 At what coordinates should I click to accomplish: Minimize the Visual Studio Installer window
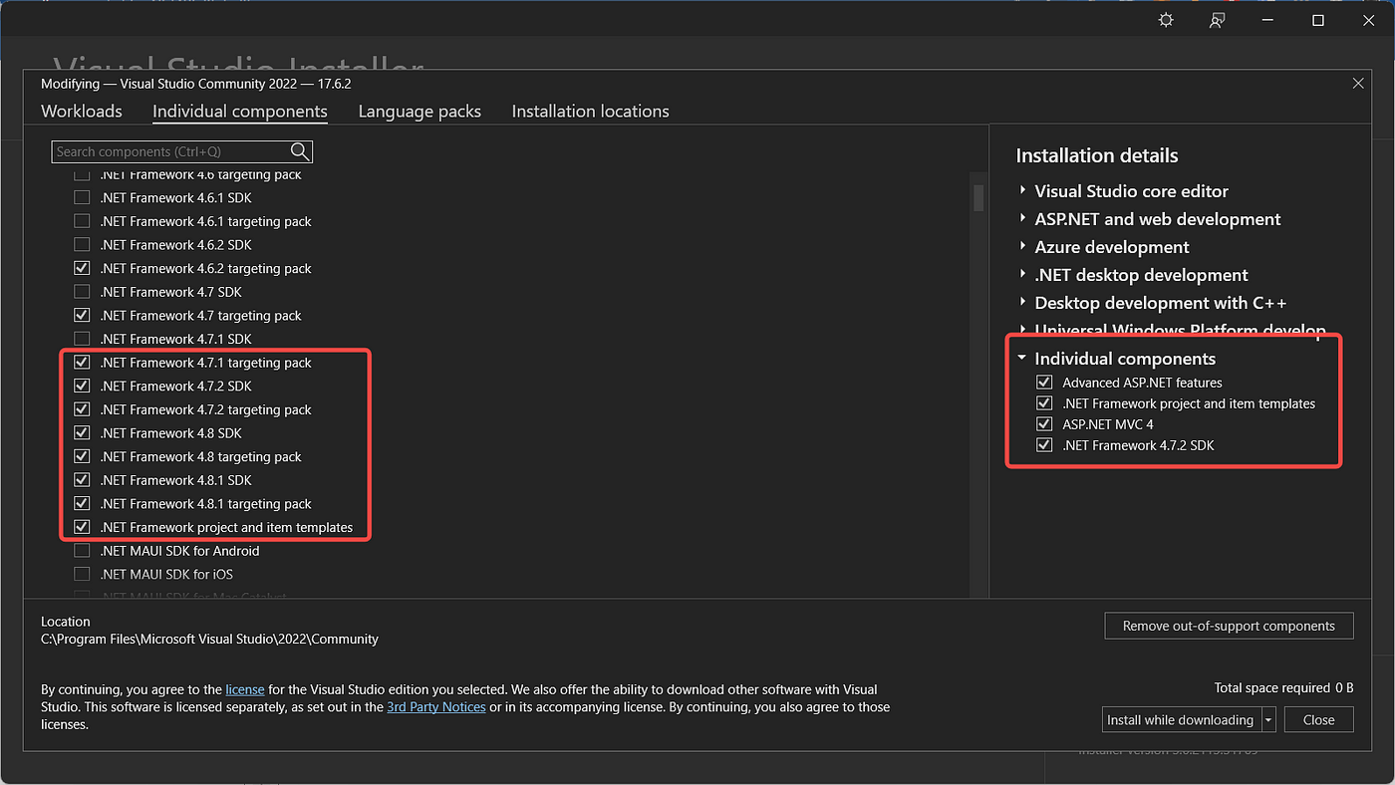tap(1267, 20)
